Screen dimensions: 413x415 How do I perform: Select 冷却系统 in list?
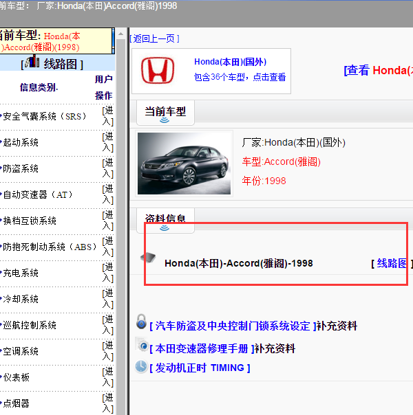click(21, 299)
